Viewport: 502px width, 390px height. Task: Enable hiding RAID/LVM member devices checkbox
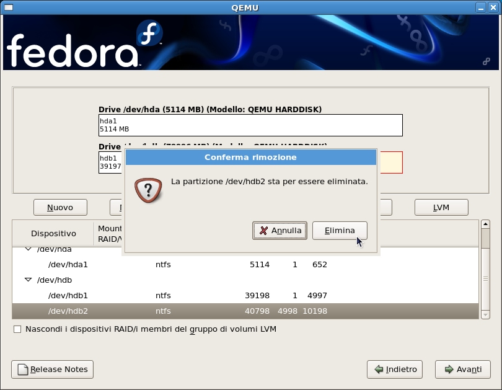(x=17, y=329)
